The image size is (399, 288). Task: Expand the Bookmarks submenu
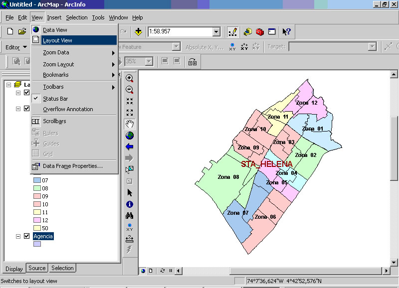coord(74,75)
